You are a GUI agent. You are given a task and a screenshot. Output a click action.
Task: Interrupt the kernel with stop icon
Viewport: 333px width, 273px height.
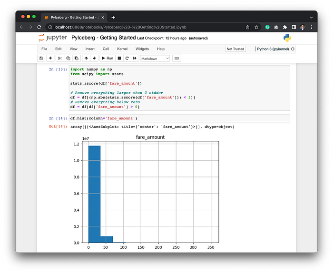click(119, 58)
